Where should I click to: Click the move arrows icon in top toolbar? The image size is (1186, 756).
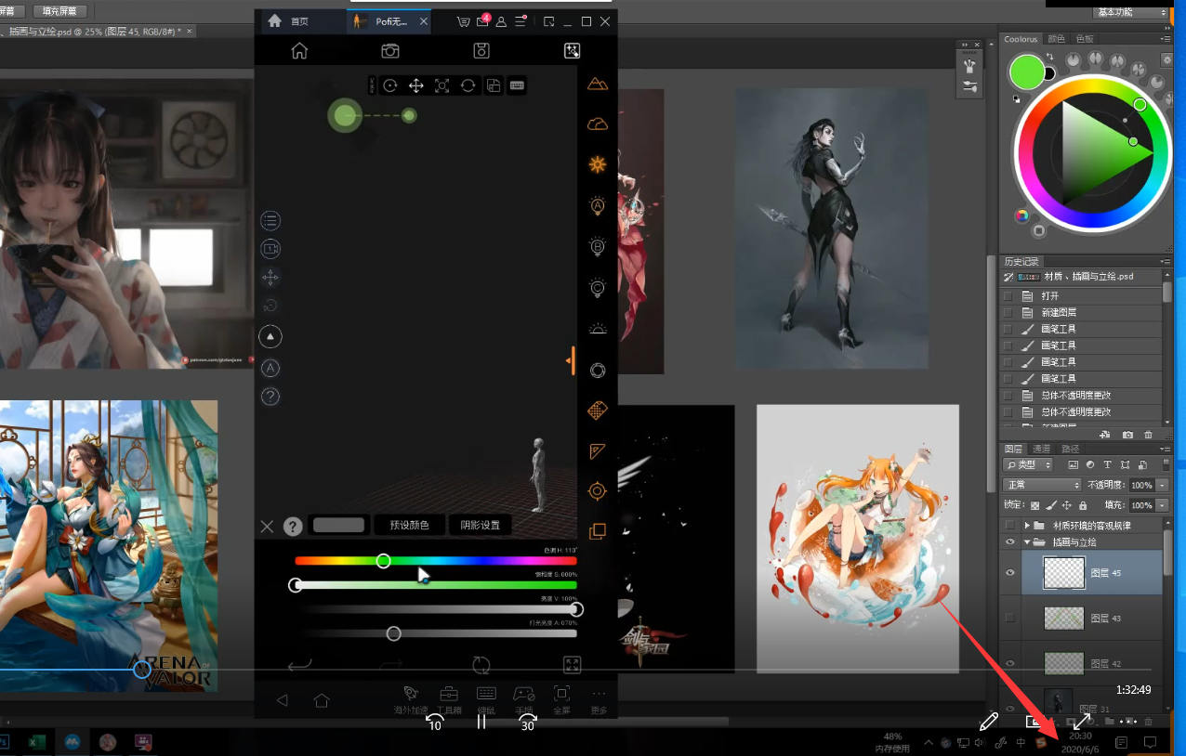coord(416,85)
